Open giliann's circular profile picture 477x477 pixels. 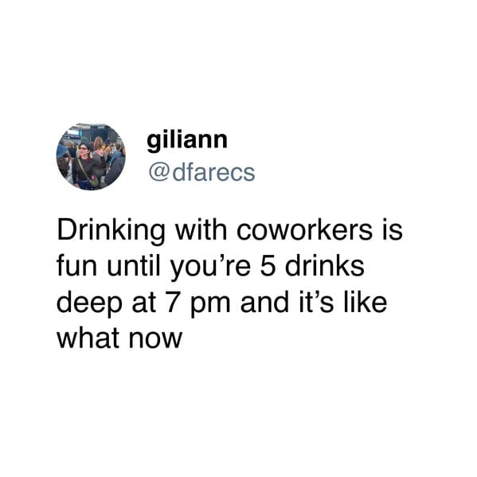pyautogui.click(x=91, y=157)
